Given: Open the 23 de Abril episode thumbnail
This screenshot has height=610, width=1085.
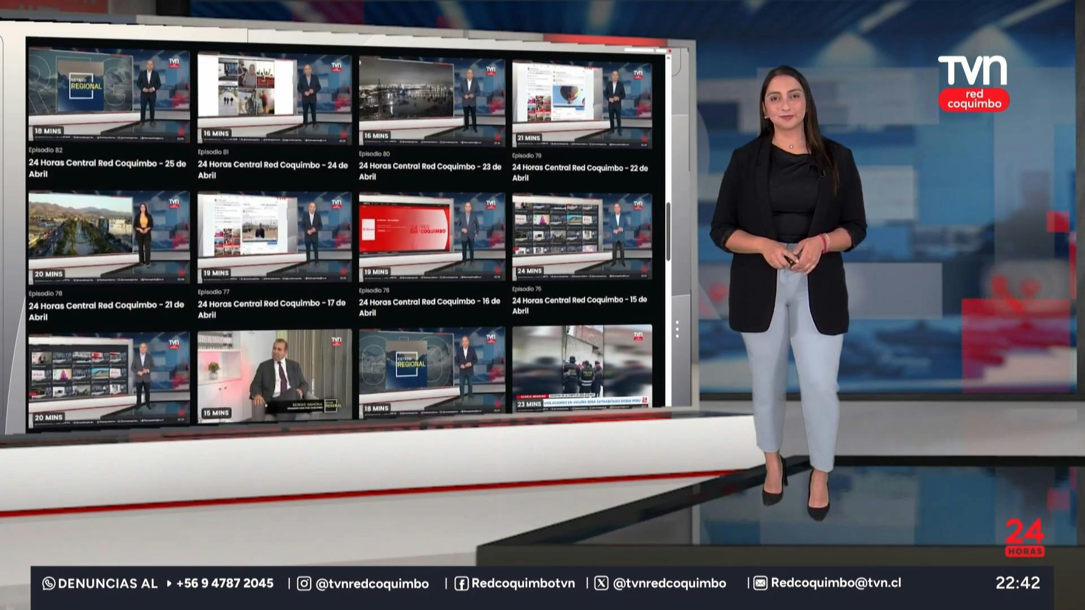Looking at the screenshot, I should pos(432,101).
